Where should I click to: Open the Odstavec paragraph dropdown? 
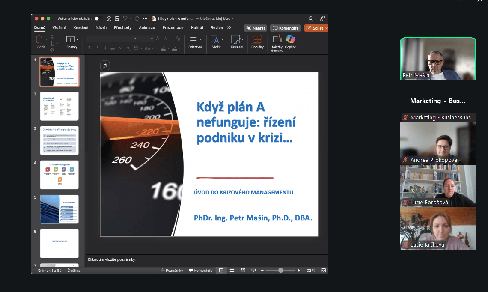coord(201,39)
